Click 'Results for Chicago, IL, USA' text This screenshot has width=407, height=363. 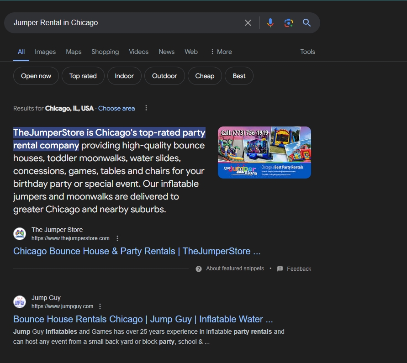tap(53, 108)
